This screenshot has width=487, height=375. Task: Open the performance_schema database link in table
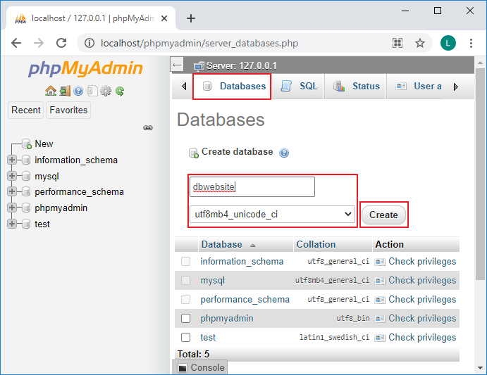245,299
